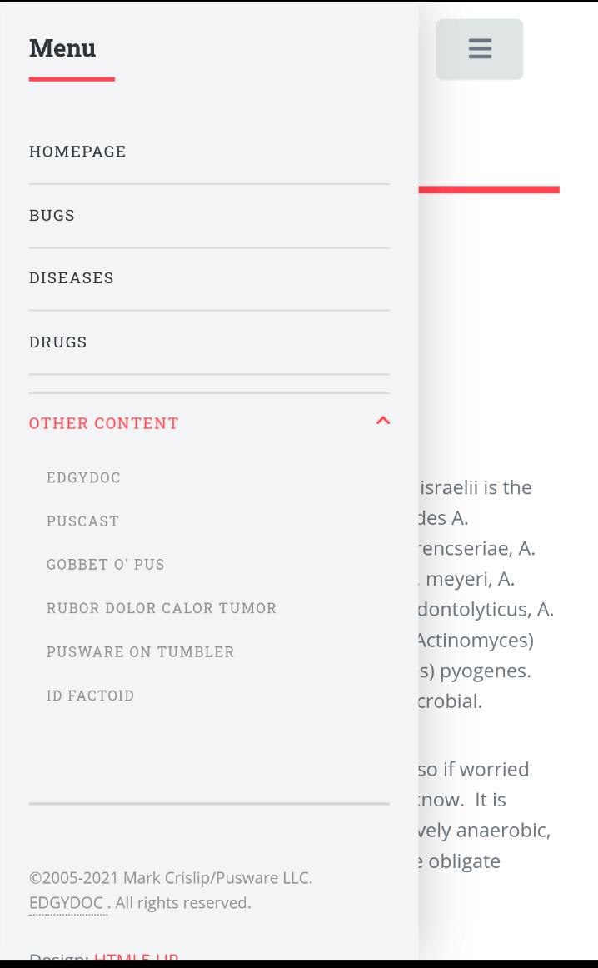This screenshot has height=968, width=598.
Task: Select Diseases in the sidebar menu
Action: pyautogui.click(x=72, y=278)
